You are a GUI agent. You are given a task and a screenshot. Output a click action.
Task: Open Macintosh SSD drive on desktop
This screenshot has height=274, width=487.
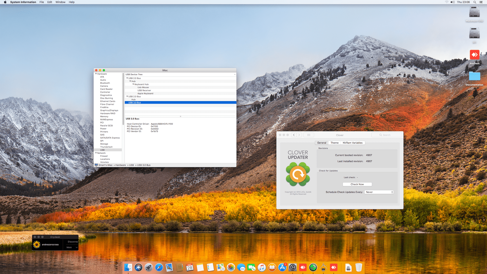[x=474, y=12]
